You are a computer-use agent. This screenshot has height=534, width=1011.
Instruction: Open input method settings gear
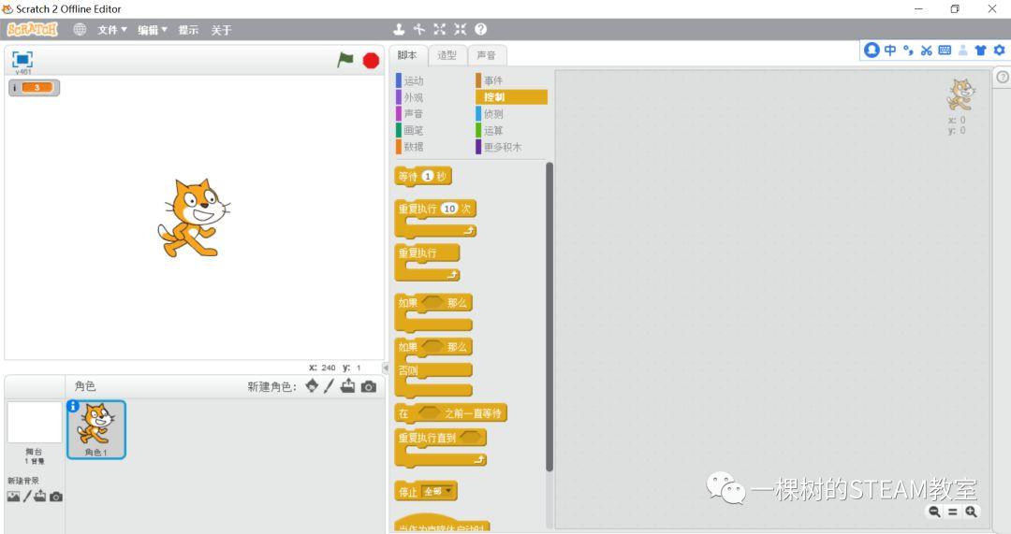(x=999, y=50)
